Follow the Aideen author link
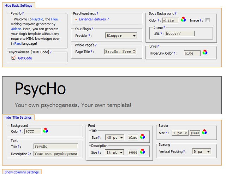The height and width of the screenshot is (174, 226). pyautogui.click(x=16, y=29)
